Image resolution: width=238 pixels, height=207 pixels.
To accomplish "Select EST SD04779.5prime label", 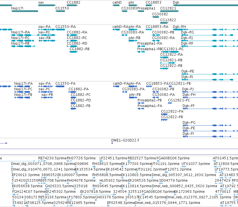I will click(173, 180).
